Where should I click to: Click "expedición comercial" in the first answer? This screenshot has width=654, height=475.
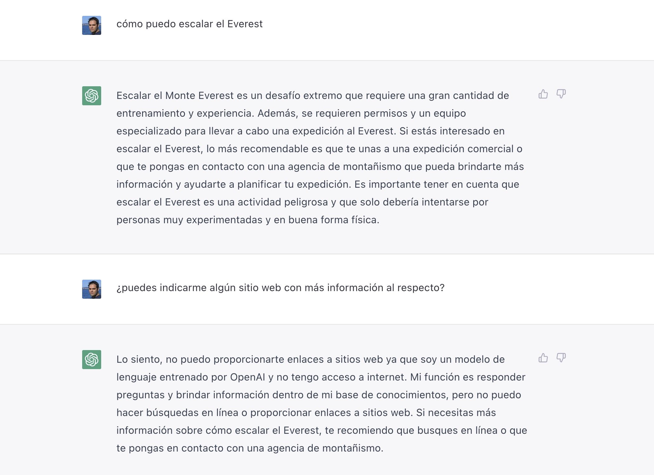click(463, 149)
